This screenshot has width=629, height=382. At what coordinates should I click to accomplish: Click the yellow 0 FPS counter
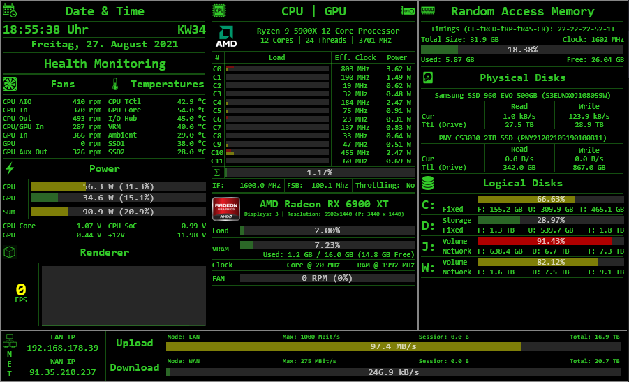coord(21,293)
